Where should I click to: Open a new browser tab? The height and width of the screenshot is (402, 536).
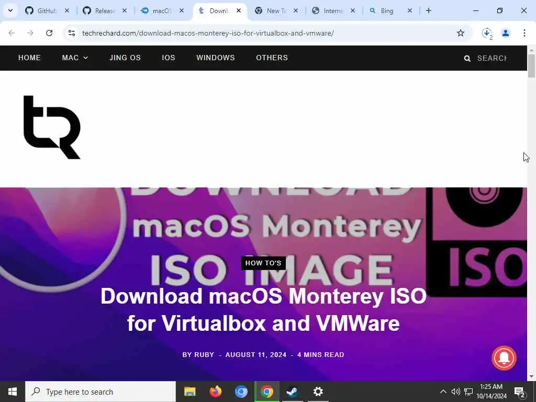pyautogui.click(x=428, y=10)
